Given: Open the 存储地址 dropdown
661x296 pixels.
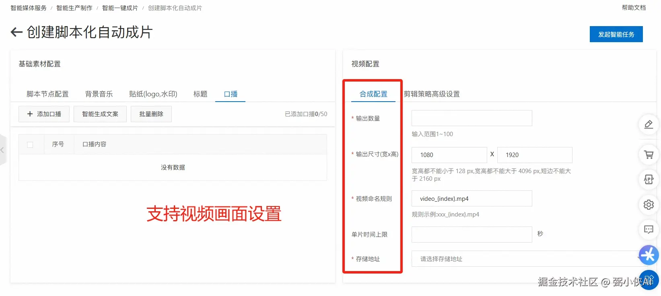Looking at the screenshot, I should pos(529,259).
